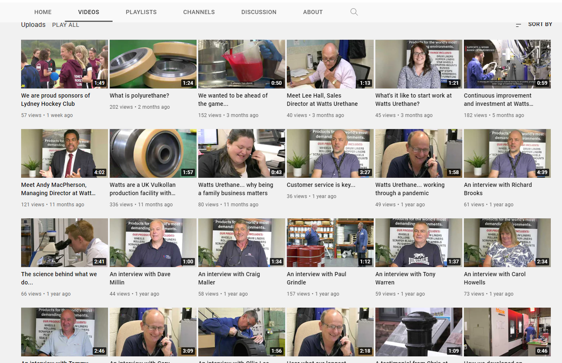
Task: Play the Paul Grindle warehouse thumbnail
Action: tap(330, 243)
